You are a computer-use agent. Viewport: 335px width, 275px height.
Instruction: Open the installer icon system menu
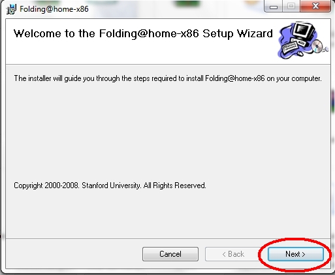coord(11,9)
